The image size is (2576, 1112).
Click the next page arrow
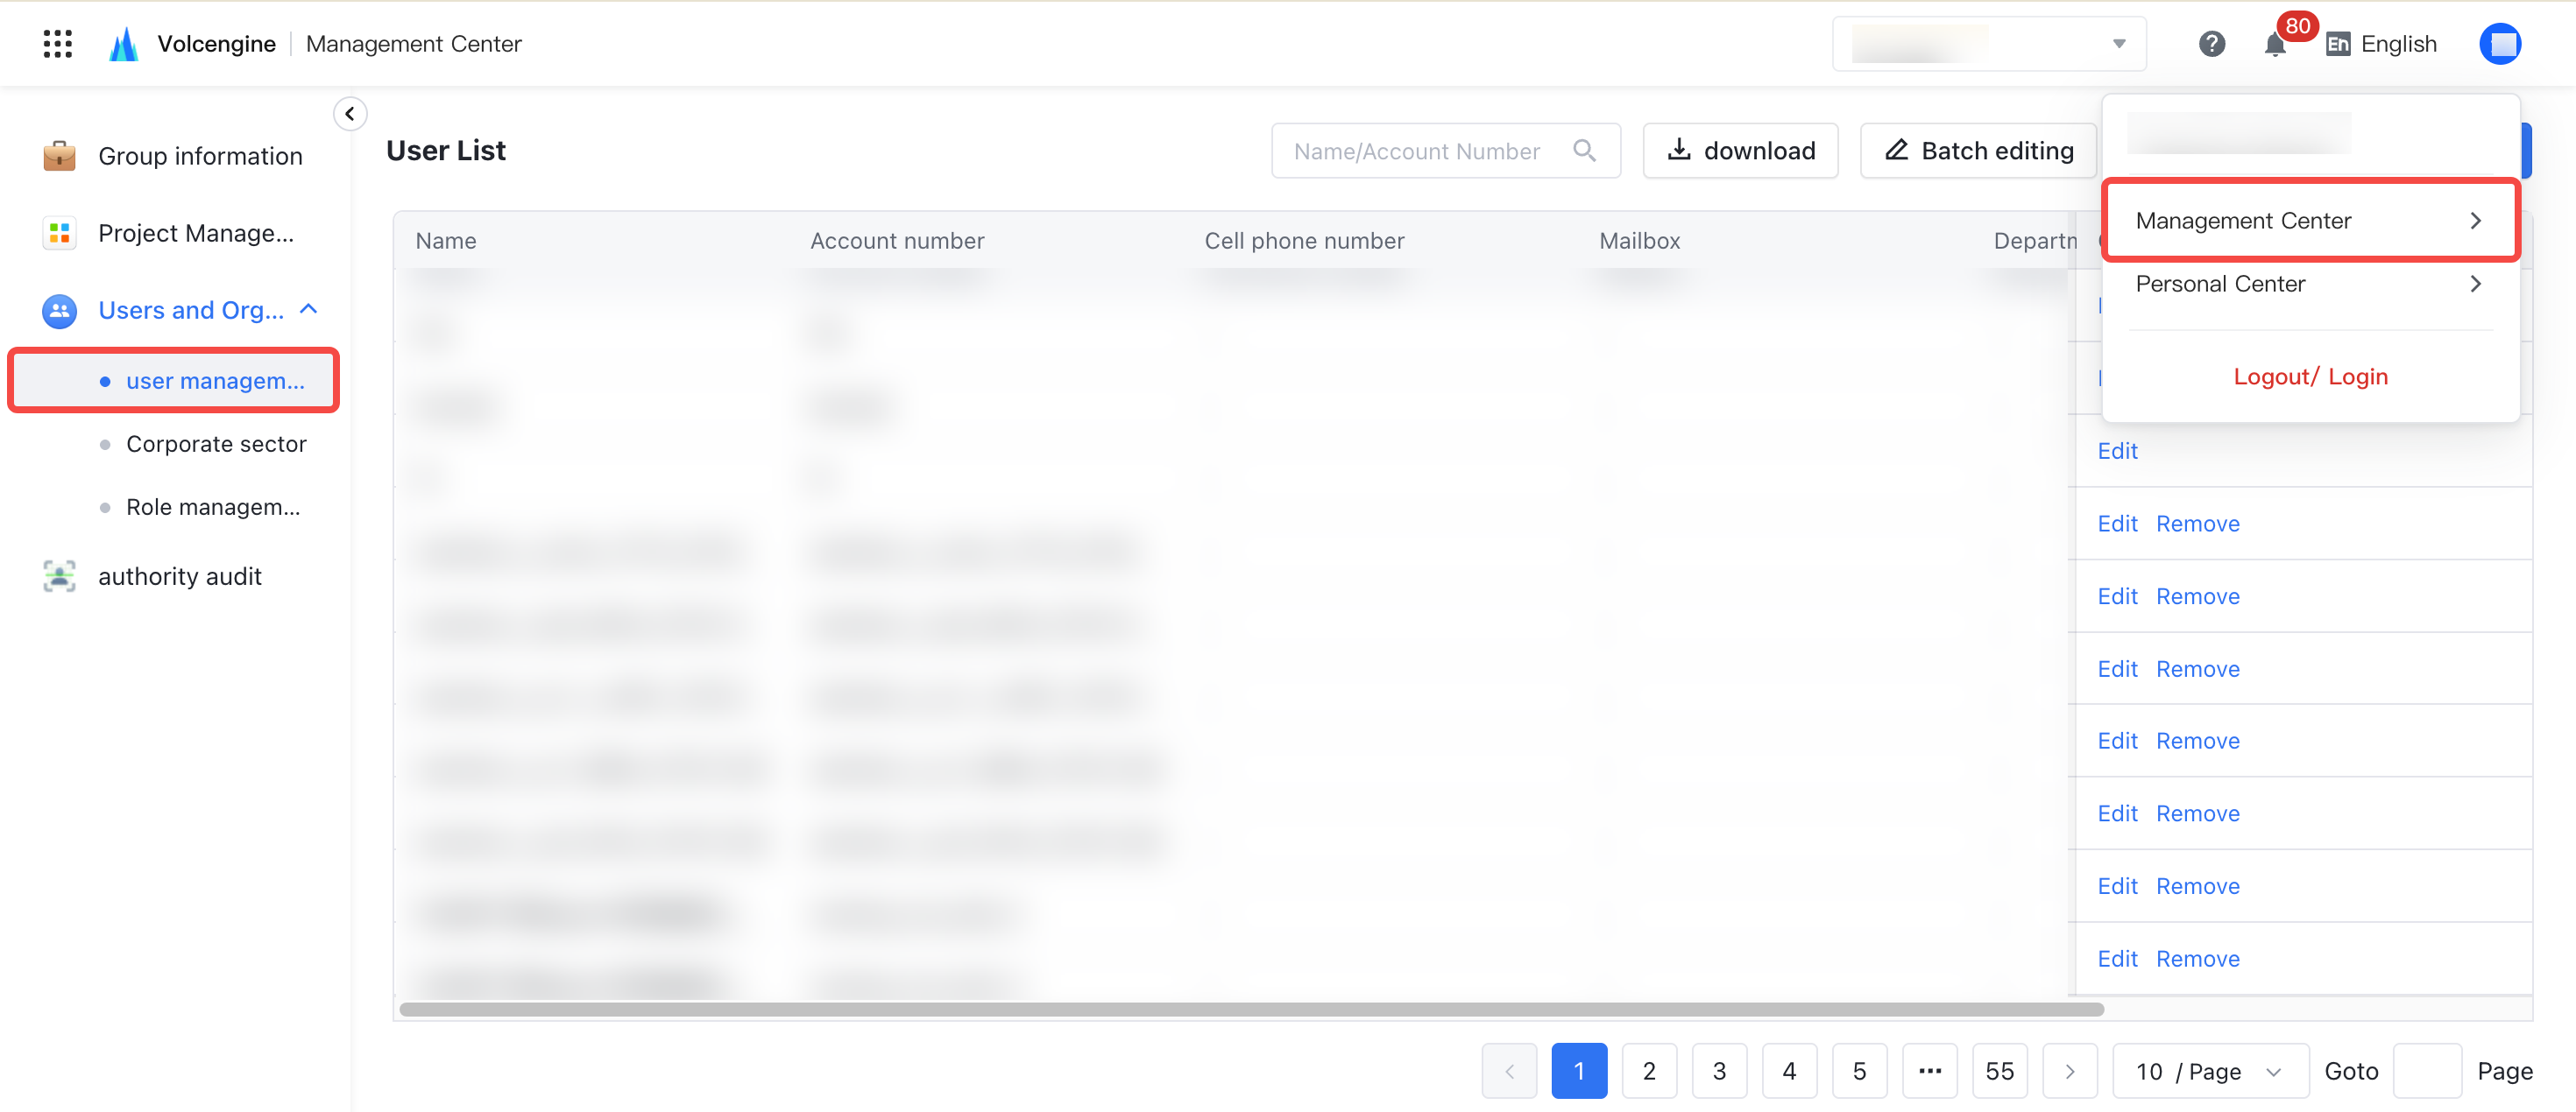(2069, 1071)
